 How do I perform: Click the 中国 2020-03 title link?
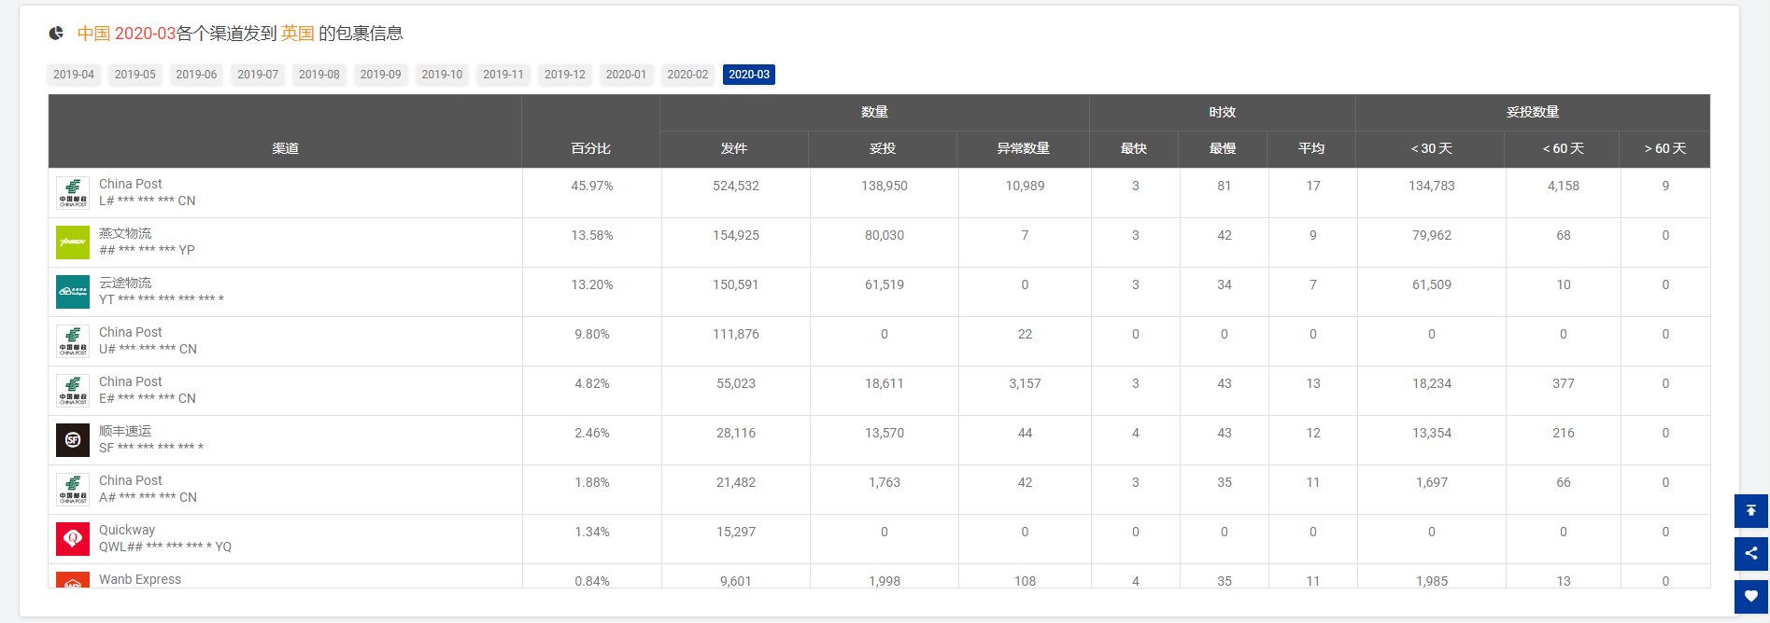click(x=126, y=34)
